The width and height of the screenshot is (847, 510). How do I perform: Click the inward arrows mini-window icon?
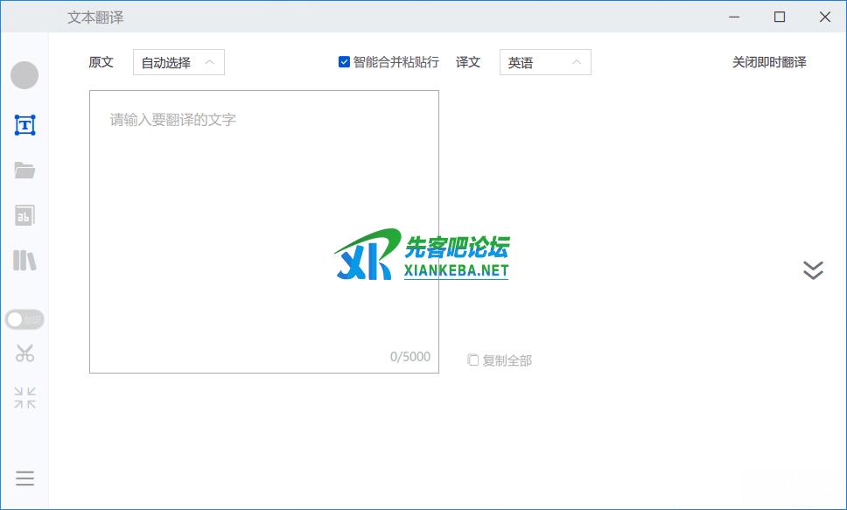24,398
